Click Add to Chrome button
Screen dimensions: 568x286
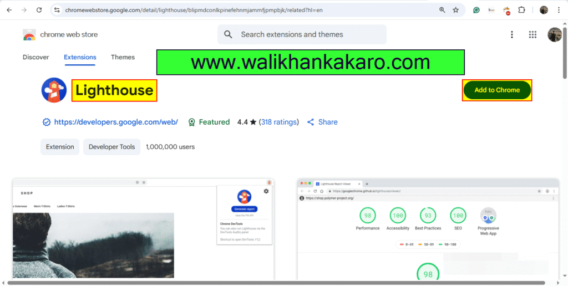[x=497, y=90]
